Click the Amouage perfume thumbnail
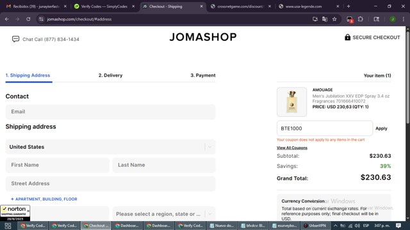410x230 pixels. [291, 102]
